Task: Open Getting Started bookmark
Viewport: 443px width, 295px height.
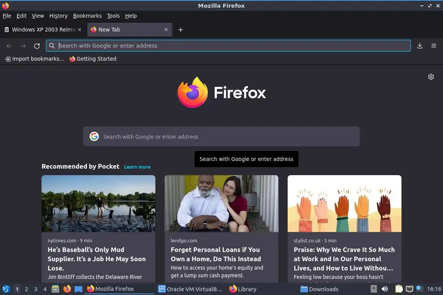Action: 93,59
